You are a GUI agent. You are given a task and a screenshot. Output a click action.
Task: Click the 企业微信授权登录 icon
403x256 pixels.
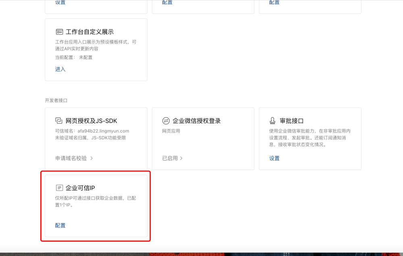(166, 121)
